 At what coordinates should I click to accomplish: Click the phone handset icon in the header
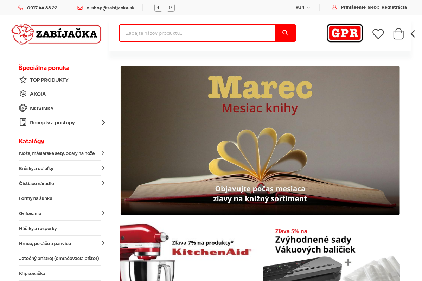20,7
